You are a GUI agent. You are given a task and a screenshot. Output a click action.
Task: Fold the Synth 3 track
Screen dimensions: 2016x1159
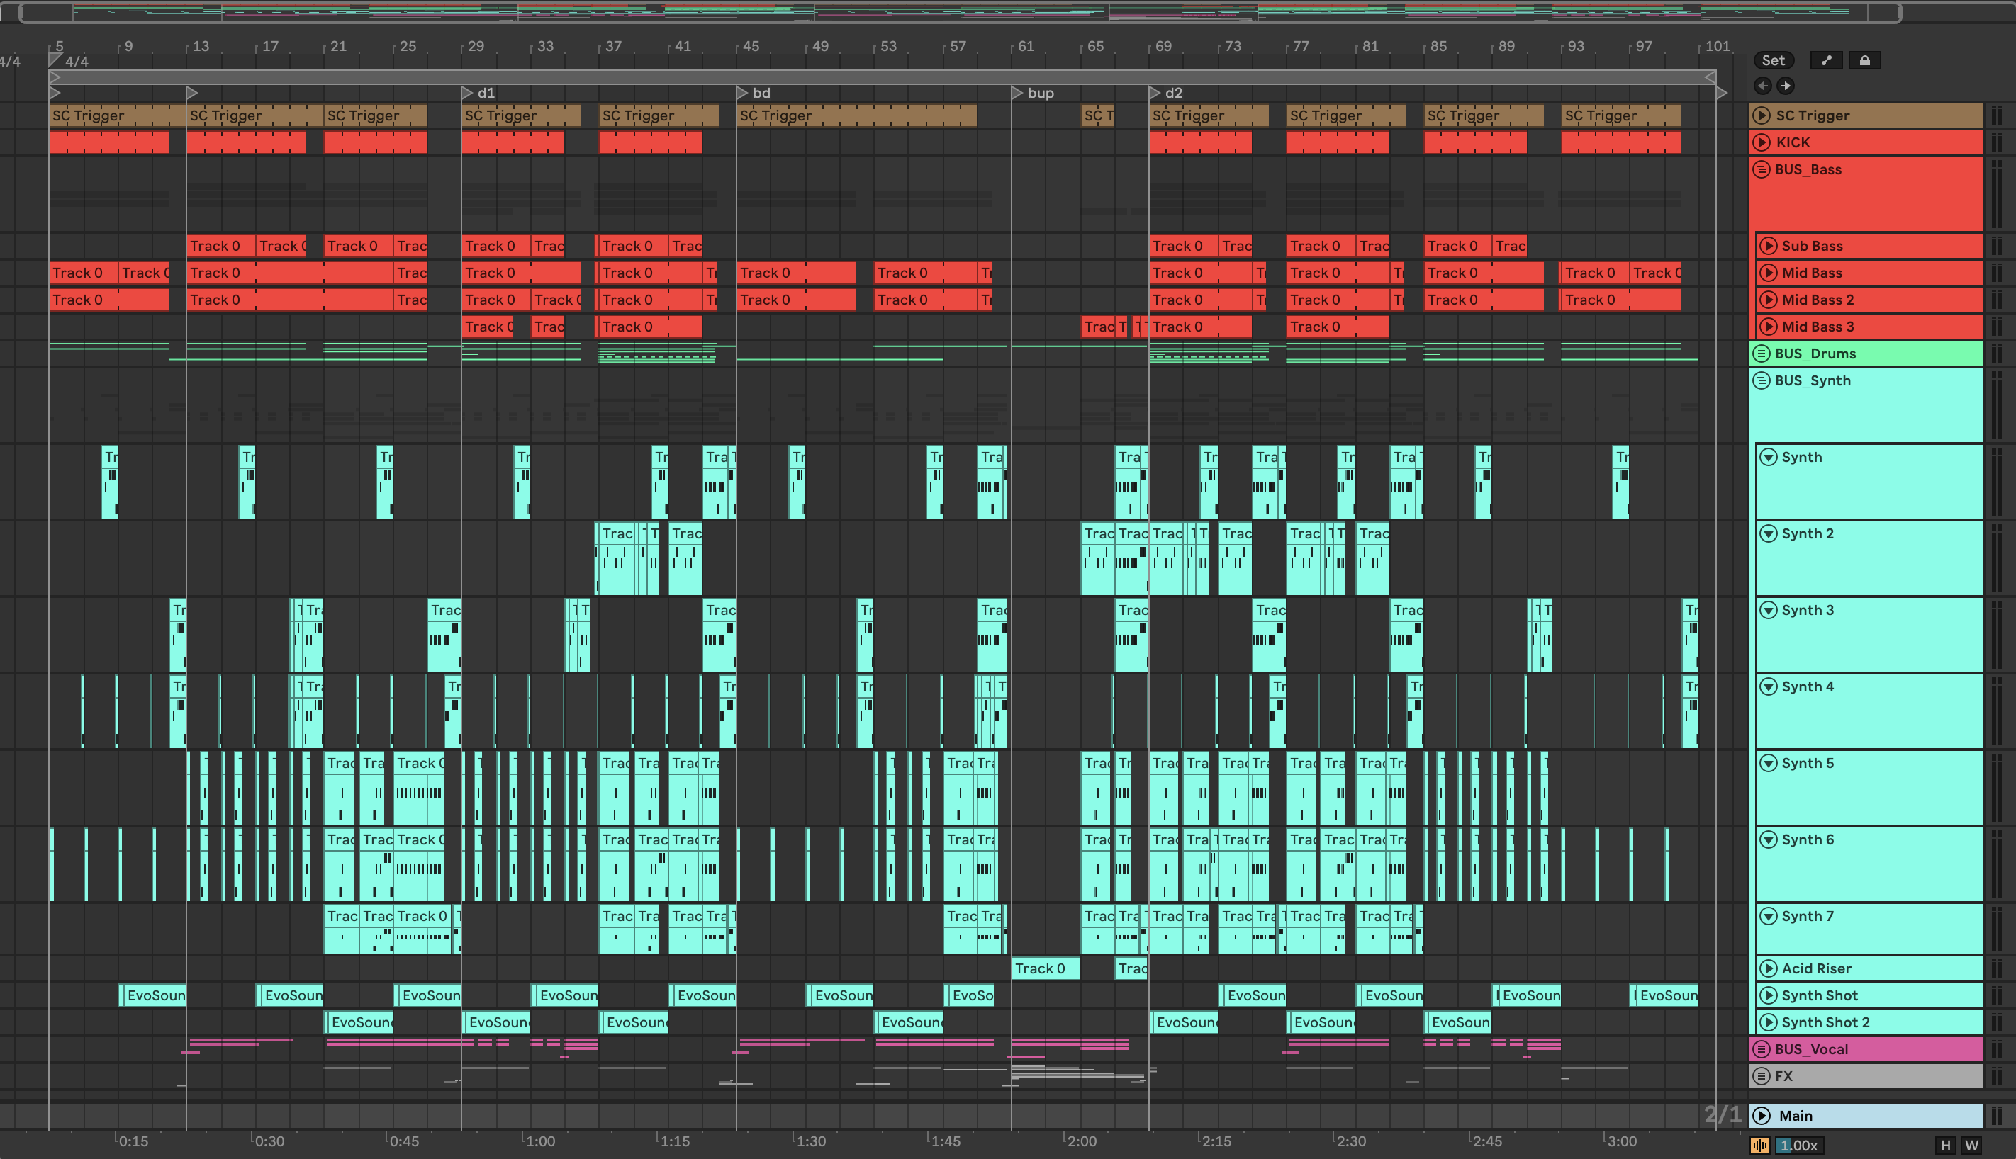coord(1769,611)
